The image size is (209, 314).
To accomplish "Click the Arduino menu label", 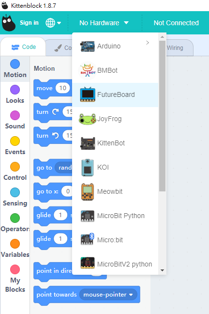I will point(109,46).
